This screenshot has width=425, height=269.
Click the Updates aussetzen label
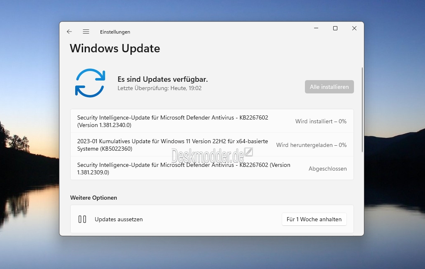pos(119,219)
